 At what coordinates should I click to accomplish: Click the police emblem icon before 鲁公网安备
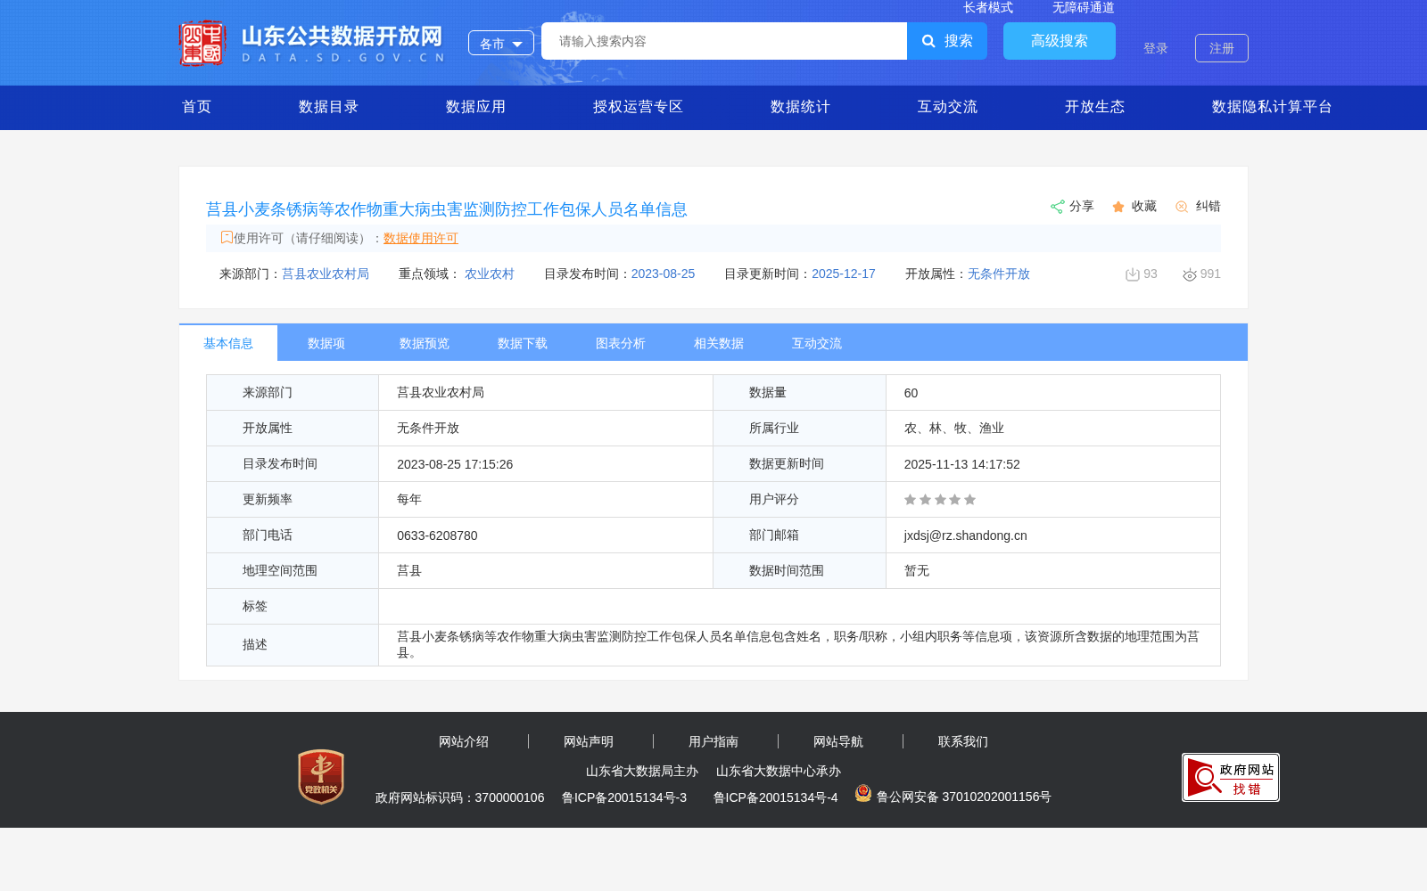point(862,793)
